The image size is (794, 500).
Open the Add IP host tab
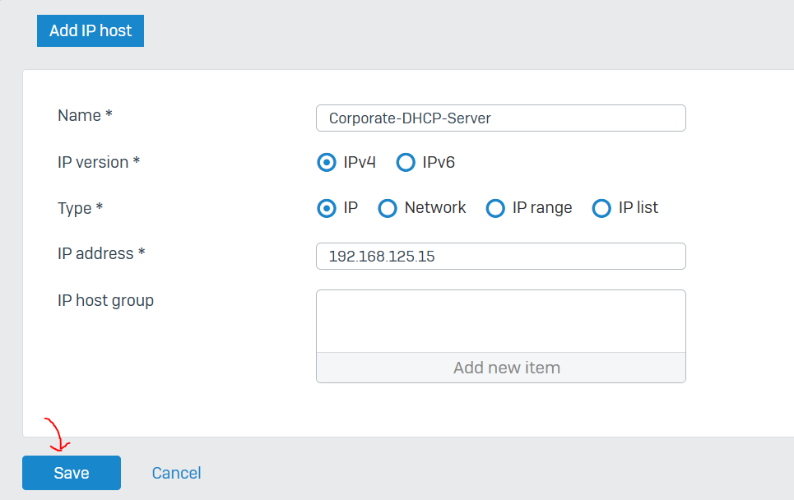pos(91,31)
